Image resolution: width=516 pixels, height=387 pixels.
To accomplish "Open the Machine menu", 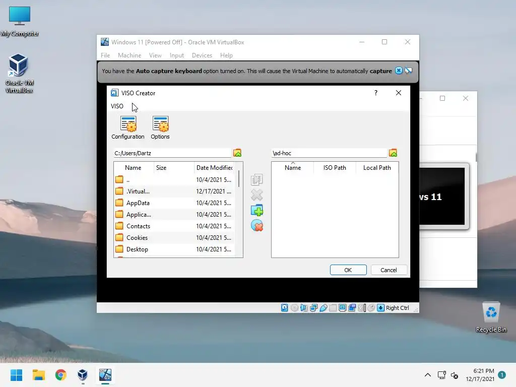I will tap(130, 55).
